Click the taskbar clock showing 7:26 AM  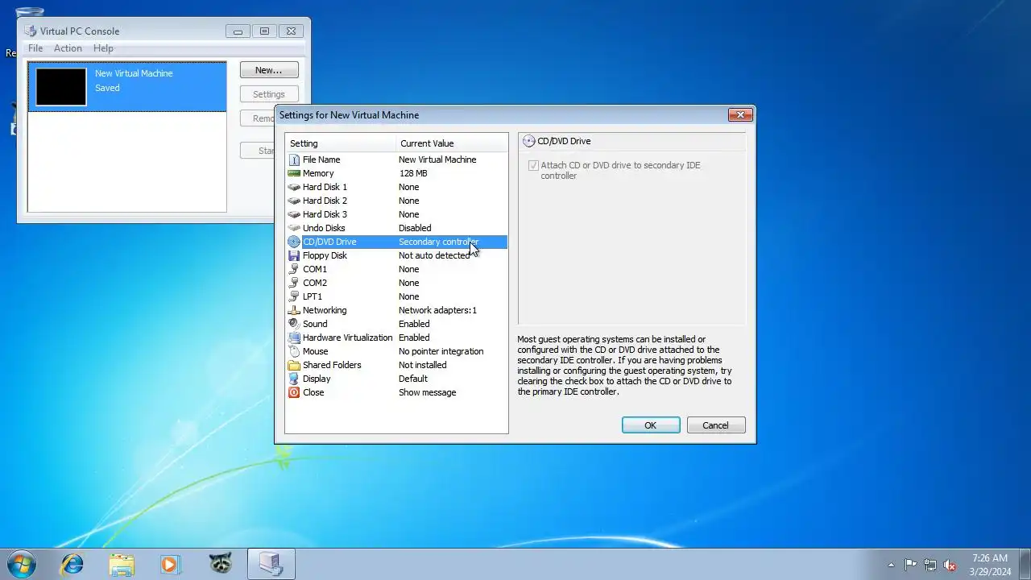pyautogui.click(x=990, y=564)
